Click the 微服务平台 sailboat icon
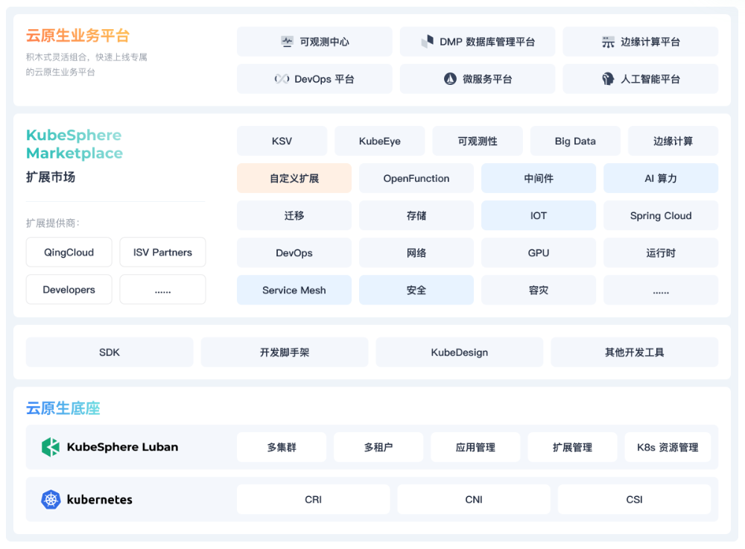The width and height of the screenshot is (745, 549). coord(450,79)
